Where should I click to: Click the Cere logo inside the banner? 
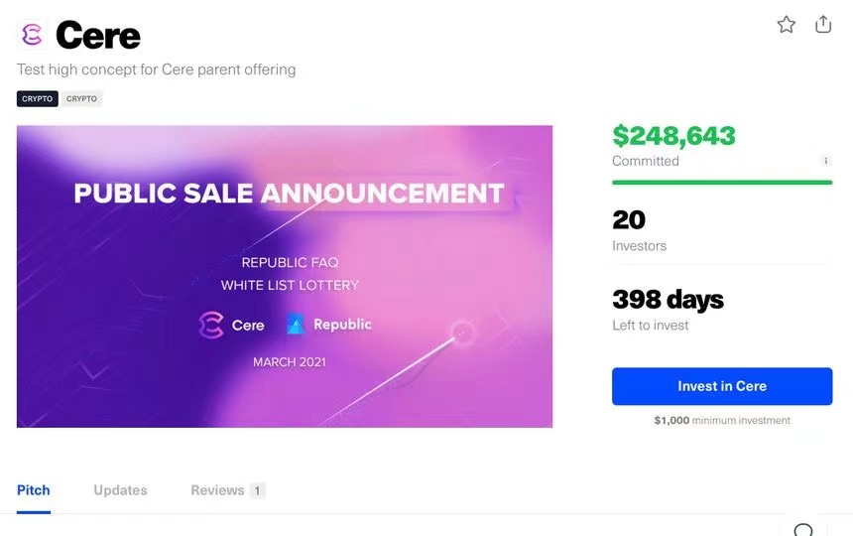pyautogui.click(x=232, y=325)
